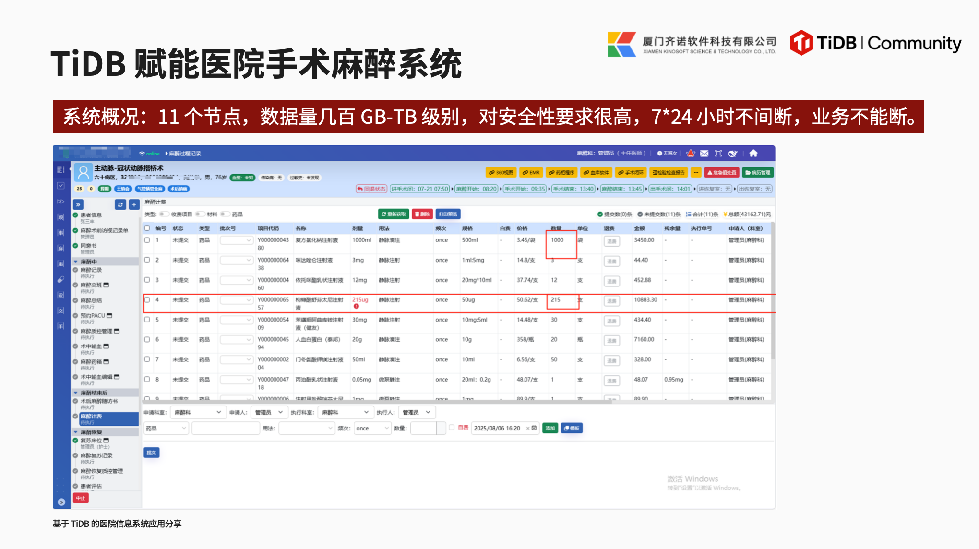Open the 360视图 link button
Image resolution: width=979 pixels, height=549 pixels.
tap(501, 172)
